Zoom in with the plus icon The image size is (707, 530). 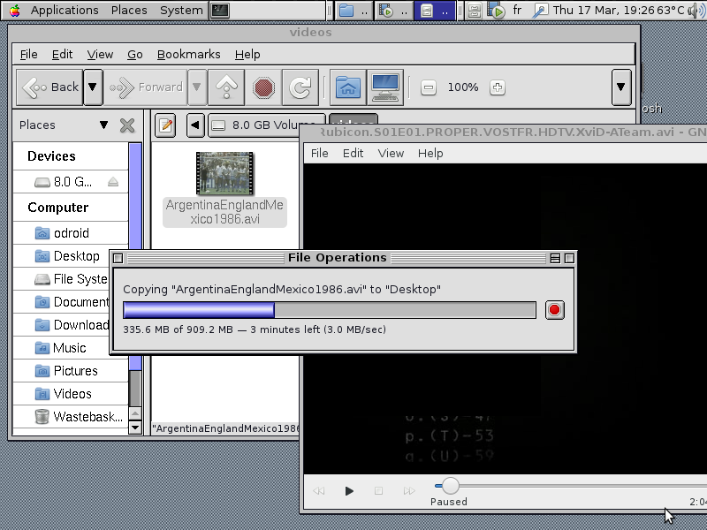click(x=498, y=87)
